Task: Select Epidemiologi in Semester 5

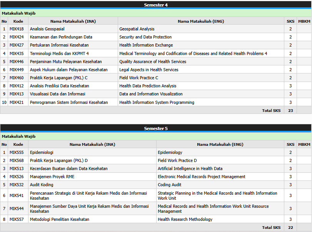Action: click(x=42, y=152)
